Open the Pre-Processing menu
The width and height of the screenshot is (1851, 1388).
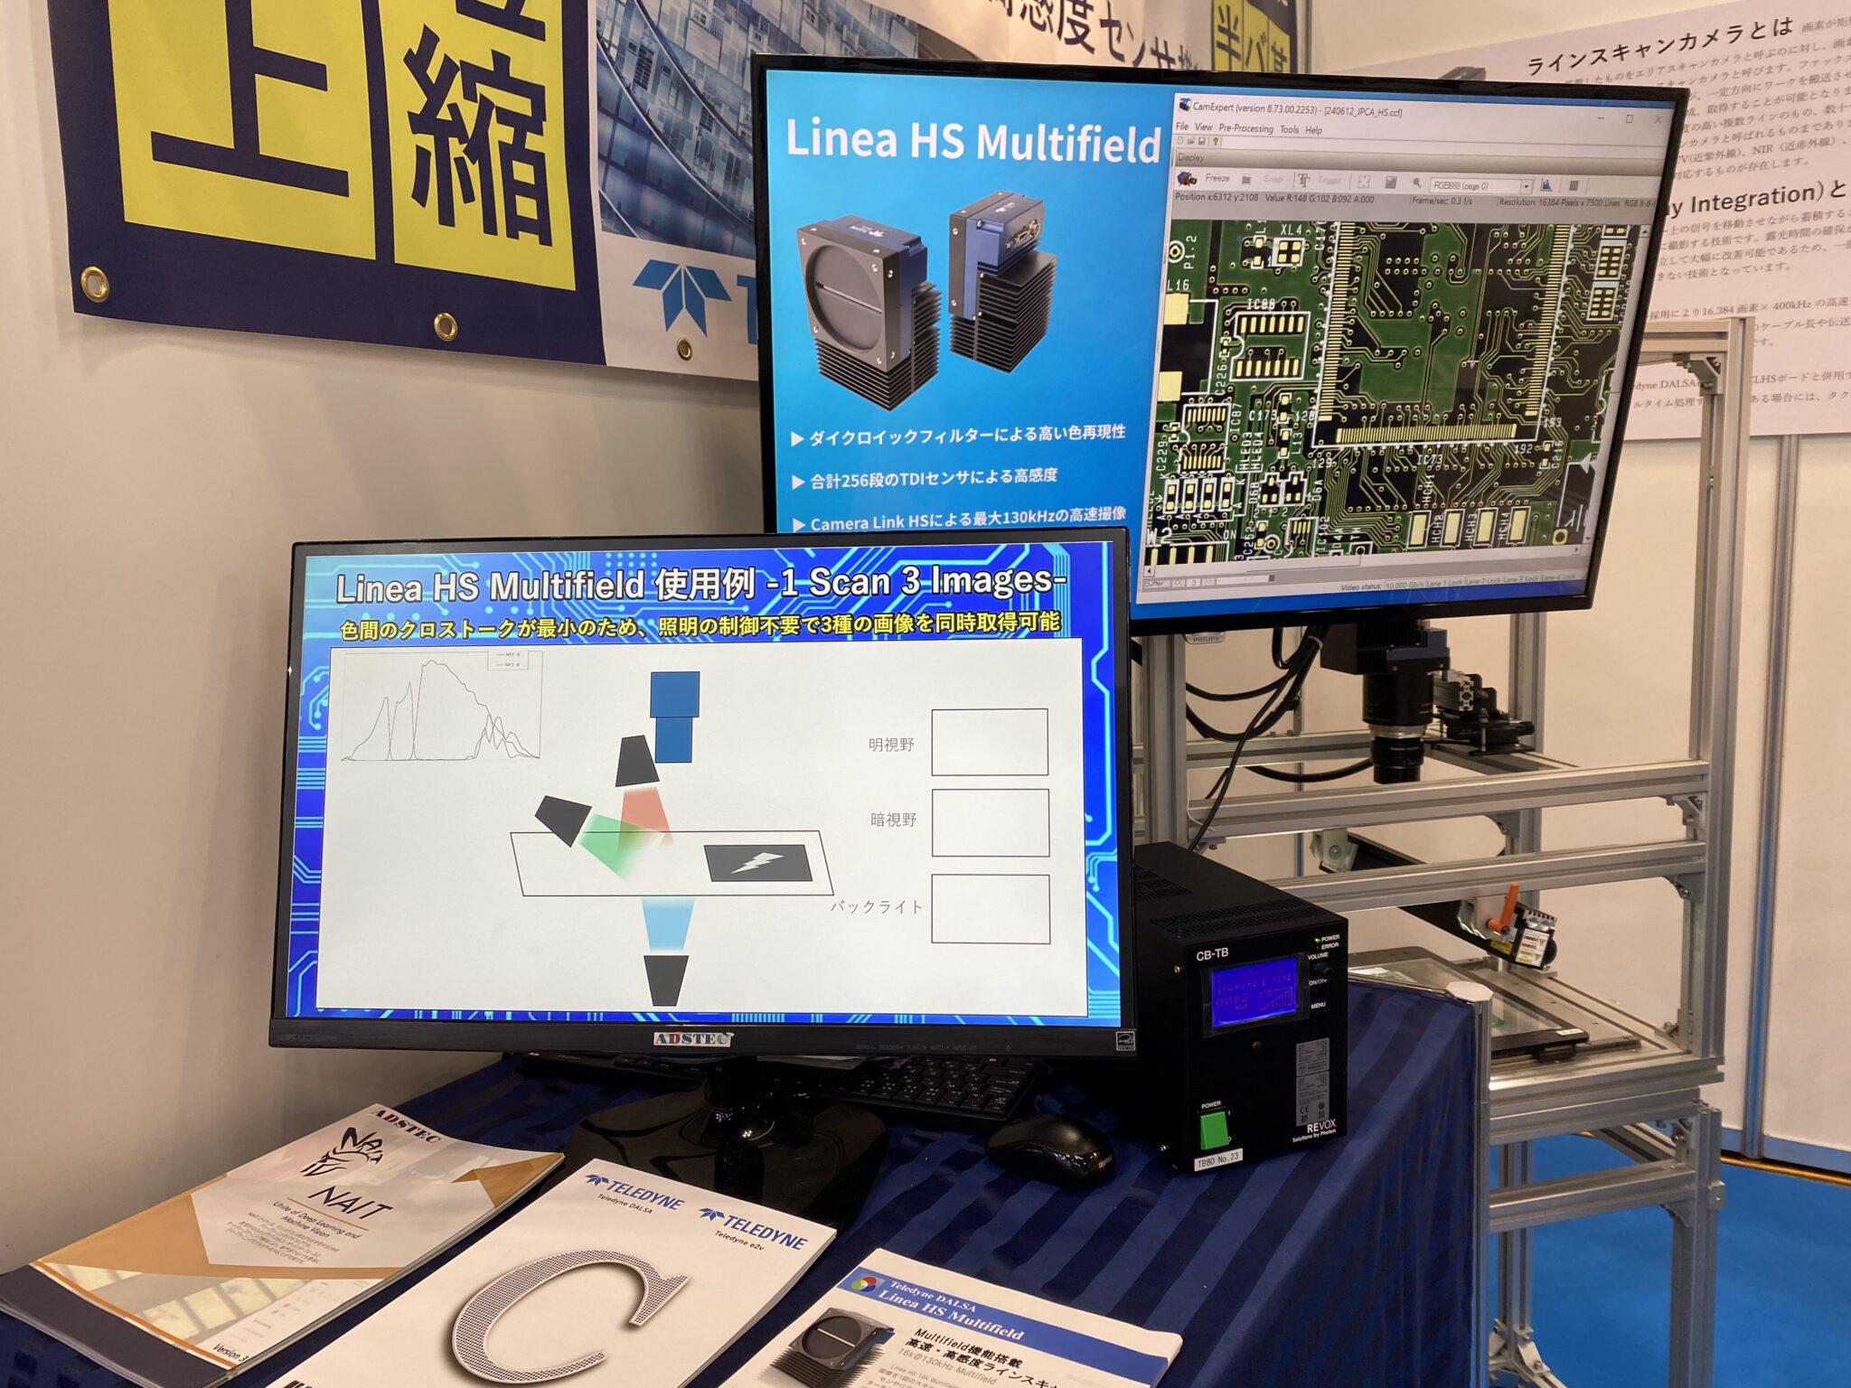[x=1245, y=129]
